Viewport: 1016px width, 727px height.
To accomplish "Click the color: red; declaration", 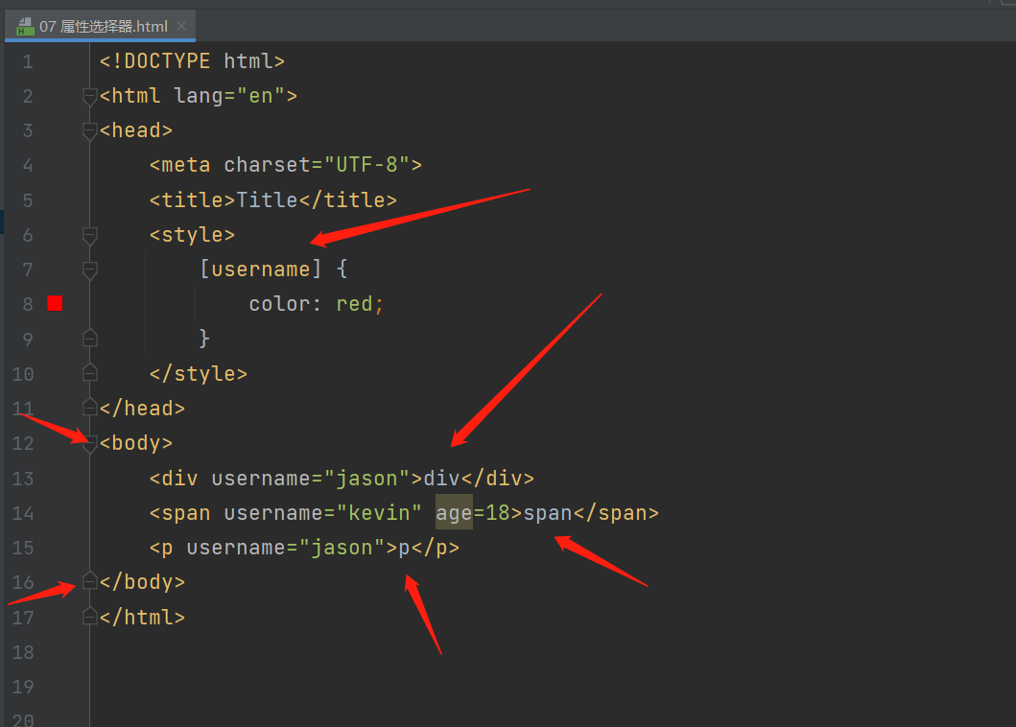I will pos(317,303).
